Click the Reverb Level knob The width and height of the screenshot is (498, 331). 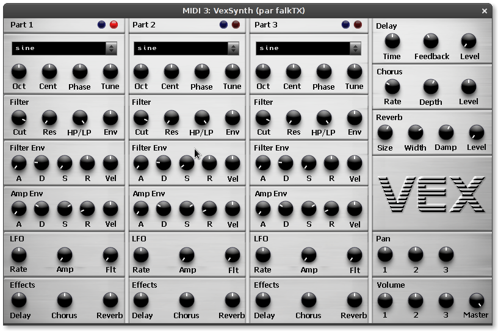point(477,133)
